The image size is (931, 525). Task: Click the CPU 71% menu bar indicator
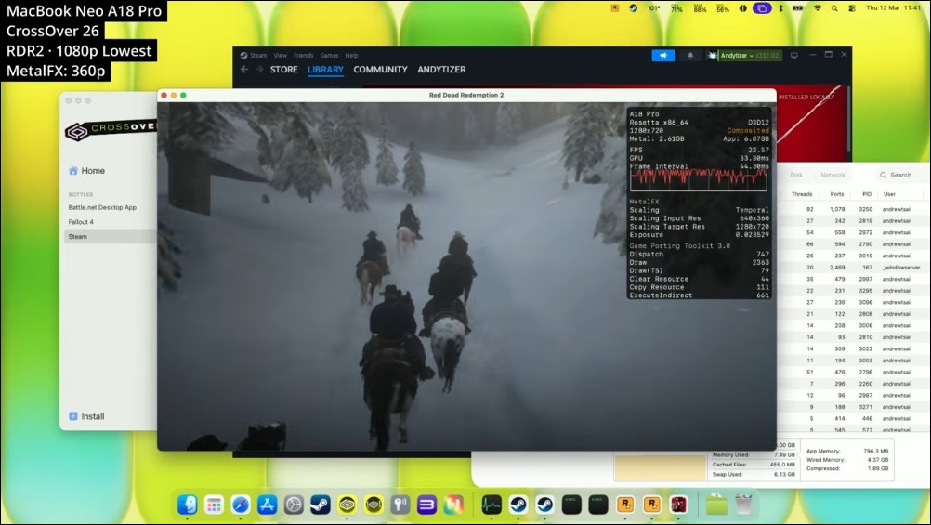[x=676, y=8]
